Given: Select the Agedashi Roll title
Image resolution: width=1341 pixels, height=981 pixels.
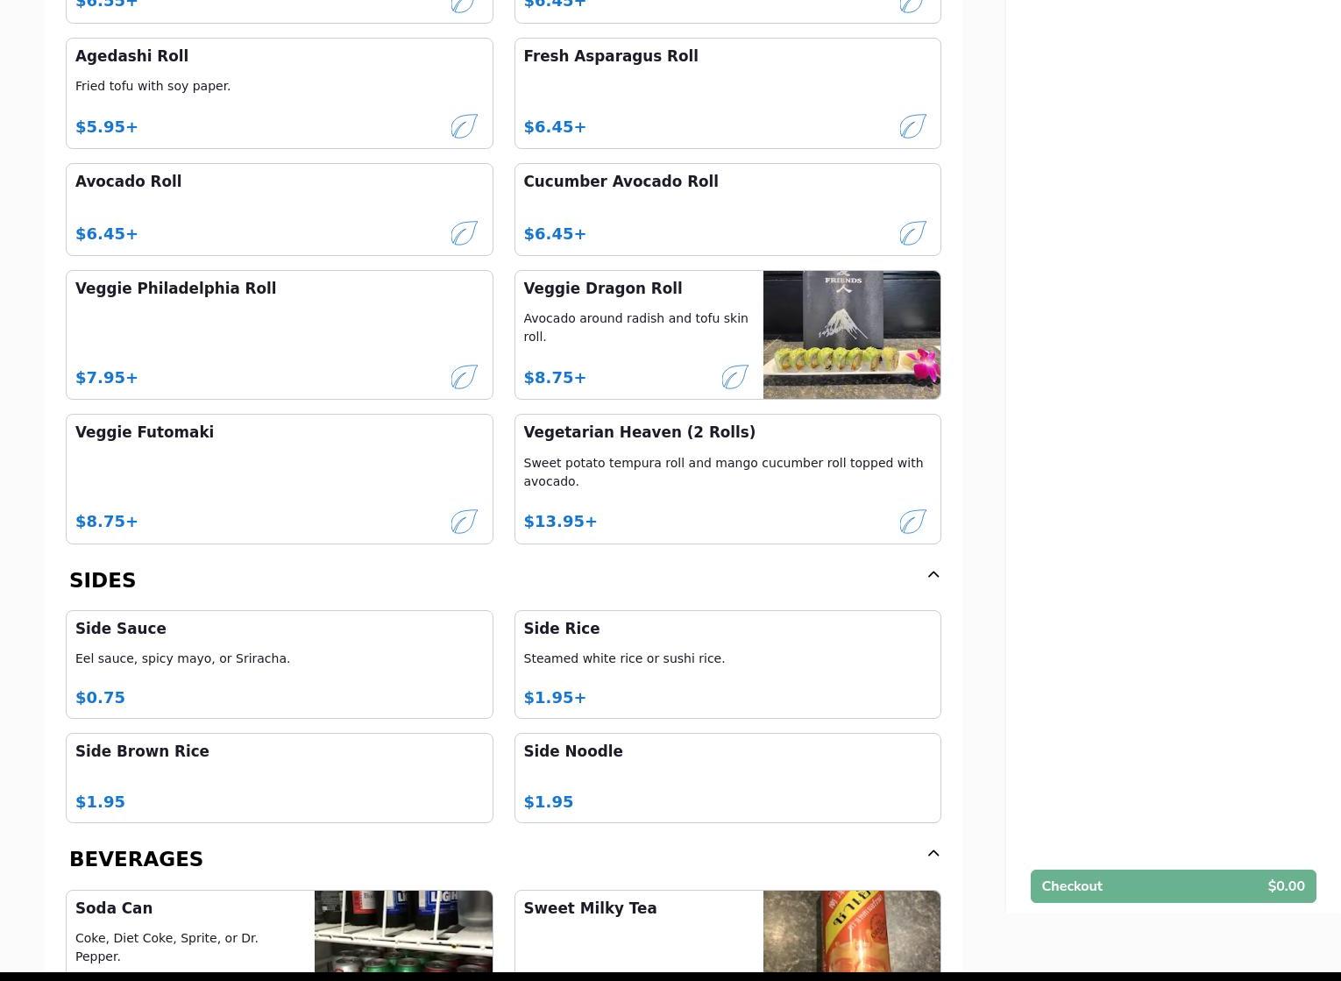Looking at the screenshot, I should click(131, 56).
